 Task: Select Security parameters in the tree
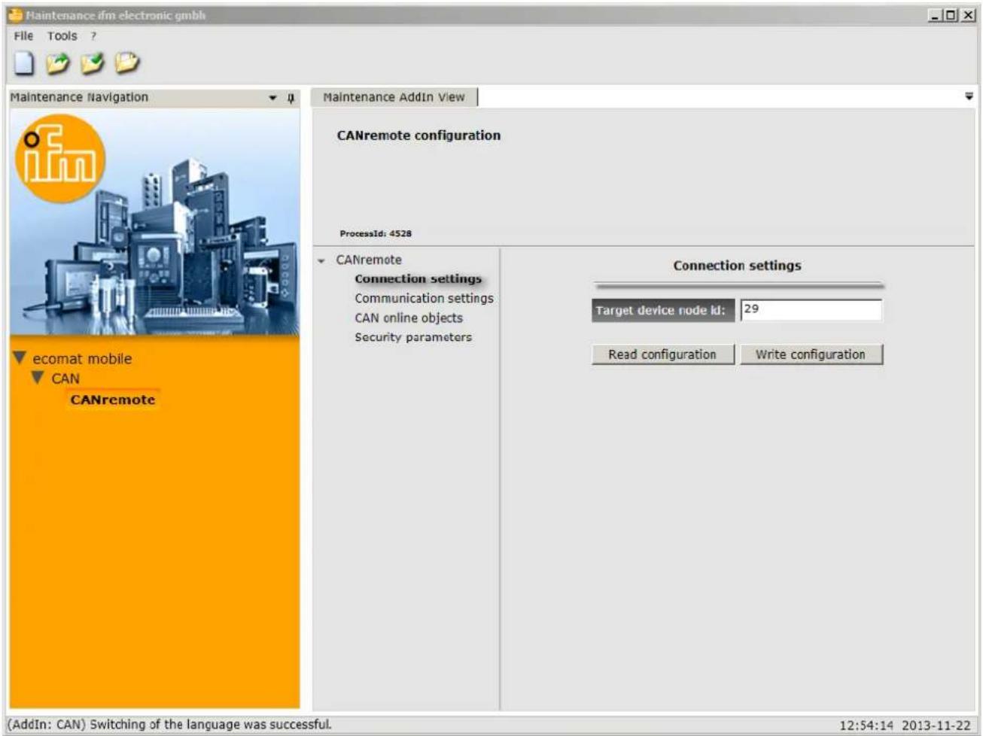click(413, 337)
